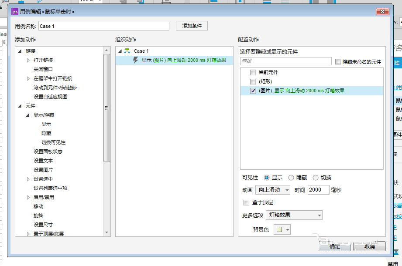402x266 pixels.
Task: Select the 设置图片 action
Action: pos(43,170)
